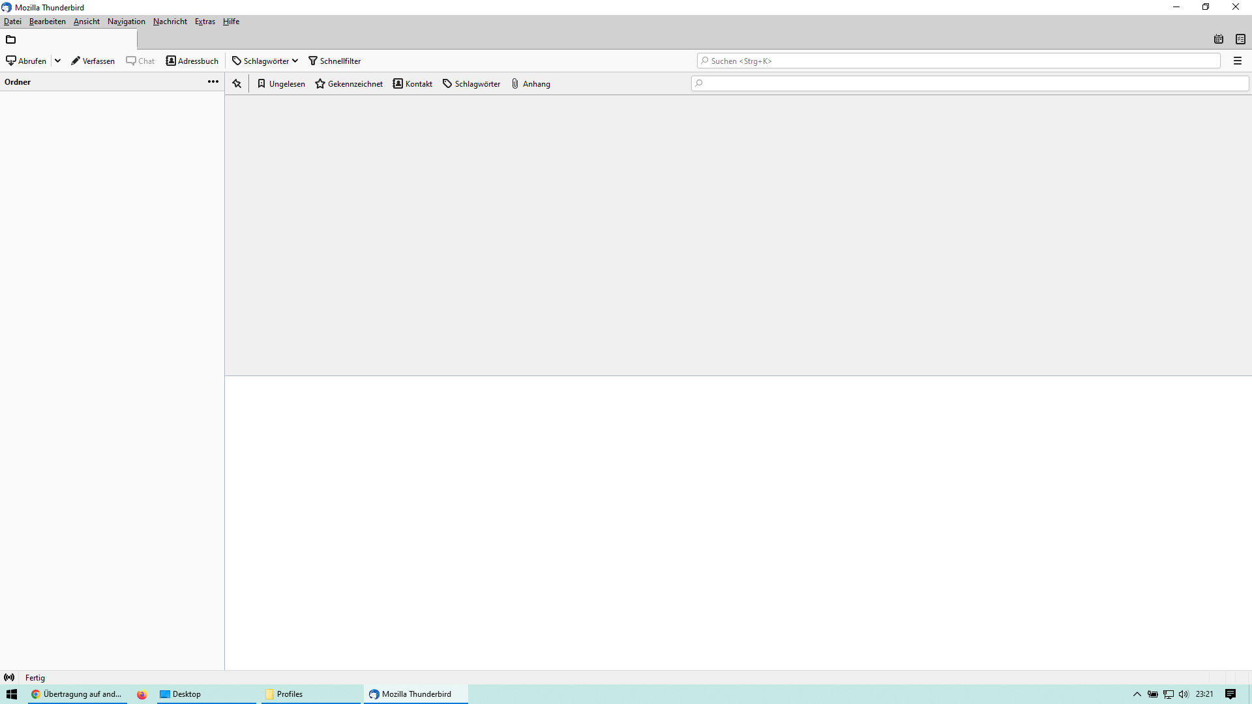Toggle the Anhang attachment filter
Image resolution: width=1252 pixels, height=704 pixels.
tap(531, 83)
